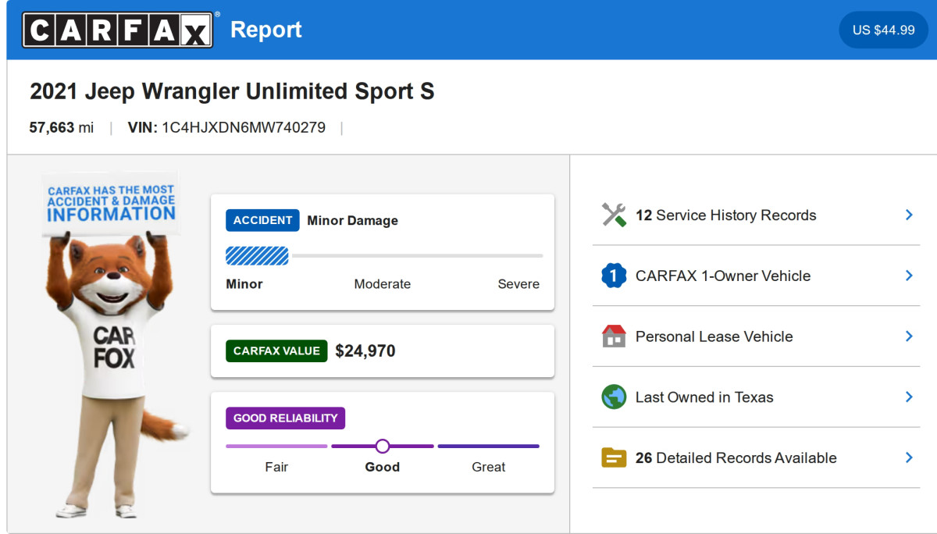Click the 57,663 mi mileage text
937x534 pixels.
pyautogui.click(x=61, y=127)
